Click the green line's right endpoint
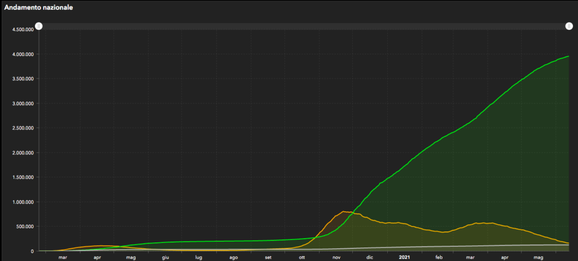 [568, 56]
